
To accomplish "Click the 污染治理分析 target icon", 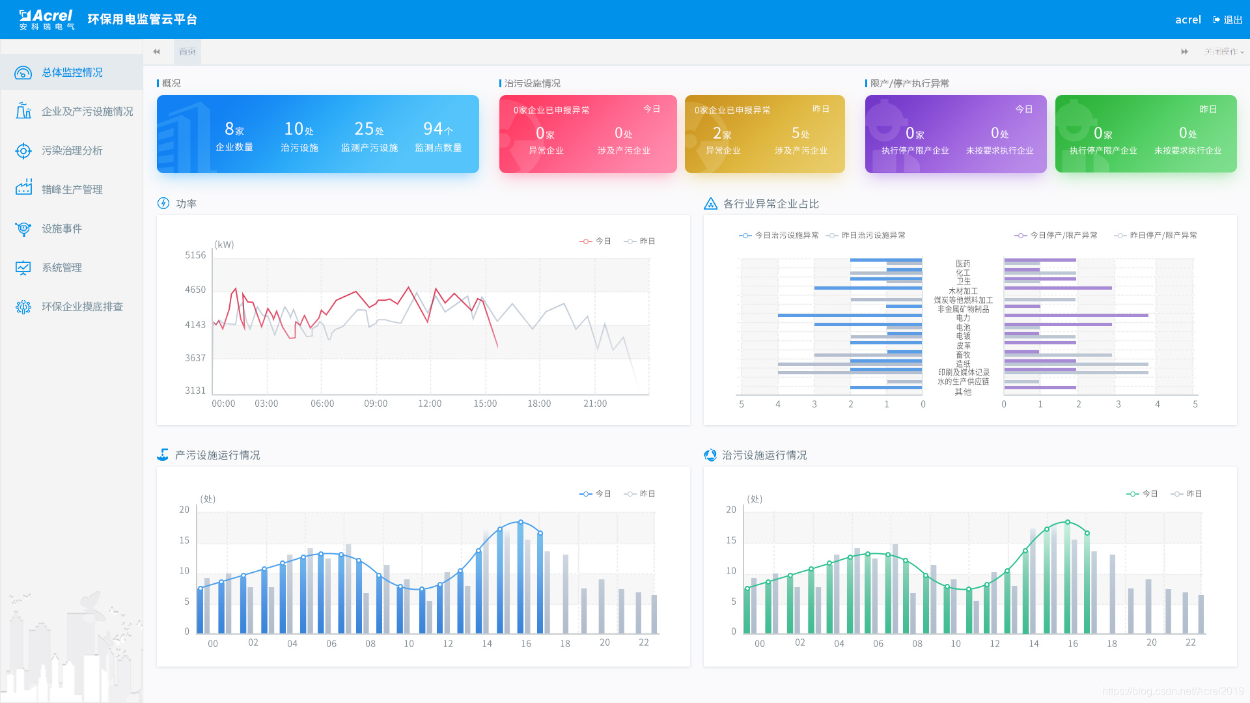I will 23,151.
